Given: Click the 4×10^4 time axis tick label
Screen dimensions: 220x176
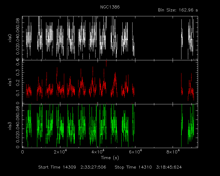Looking at the screenshot, I should [x=98, y=152].
